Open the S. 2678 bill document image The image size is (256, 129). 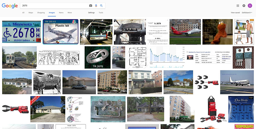[x=158, y=32]
